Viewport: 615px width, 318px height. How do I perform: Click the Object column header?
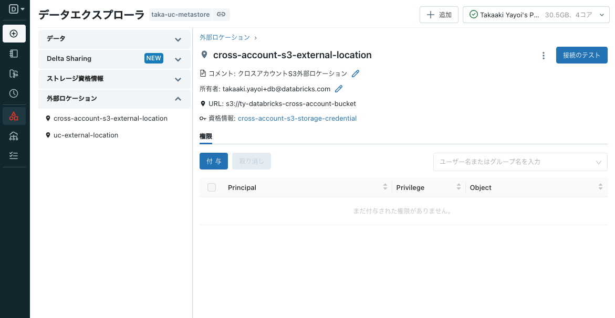pos(481,187)
